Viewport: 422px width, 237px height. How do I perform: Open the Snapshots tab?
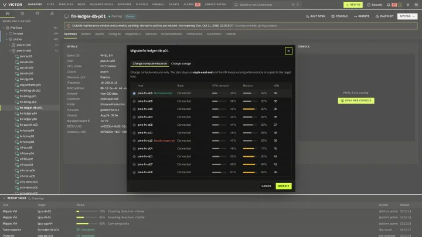133,34
